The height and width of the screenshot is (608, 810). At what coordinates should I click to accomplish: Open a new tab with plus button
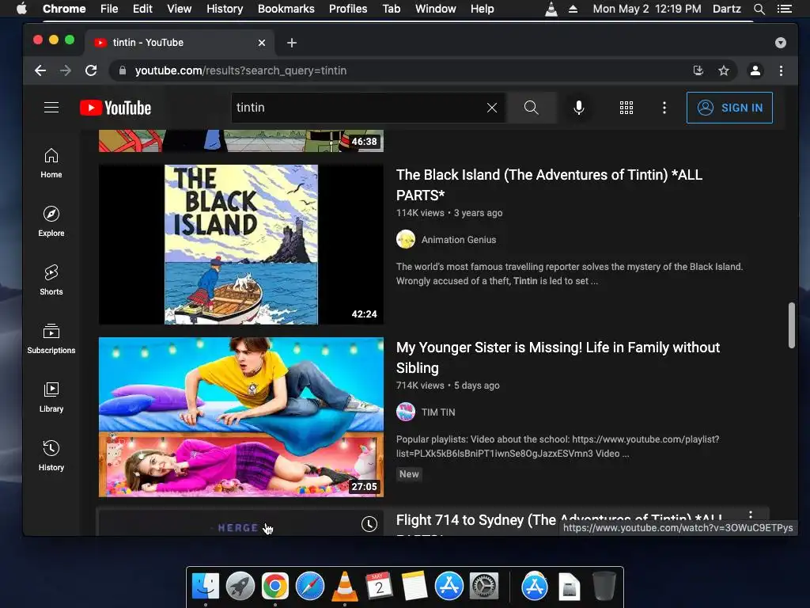point(292,43)
